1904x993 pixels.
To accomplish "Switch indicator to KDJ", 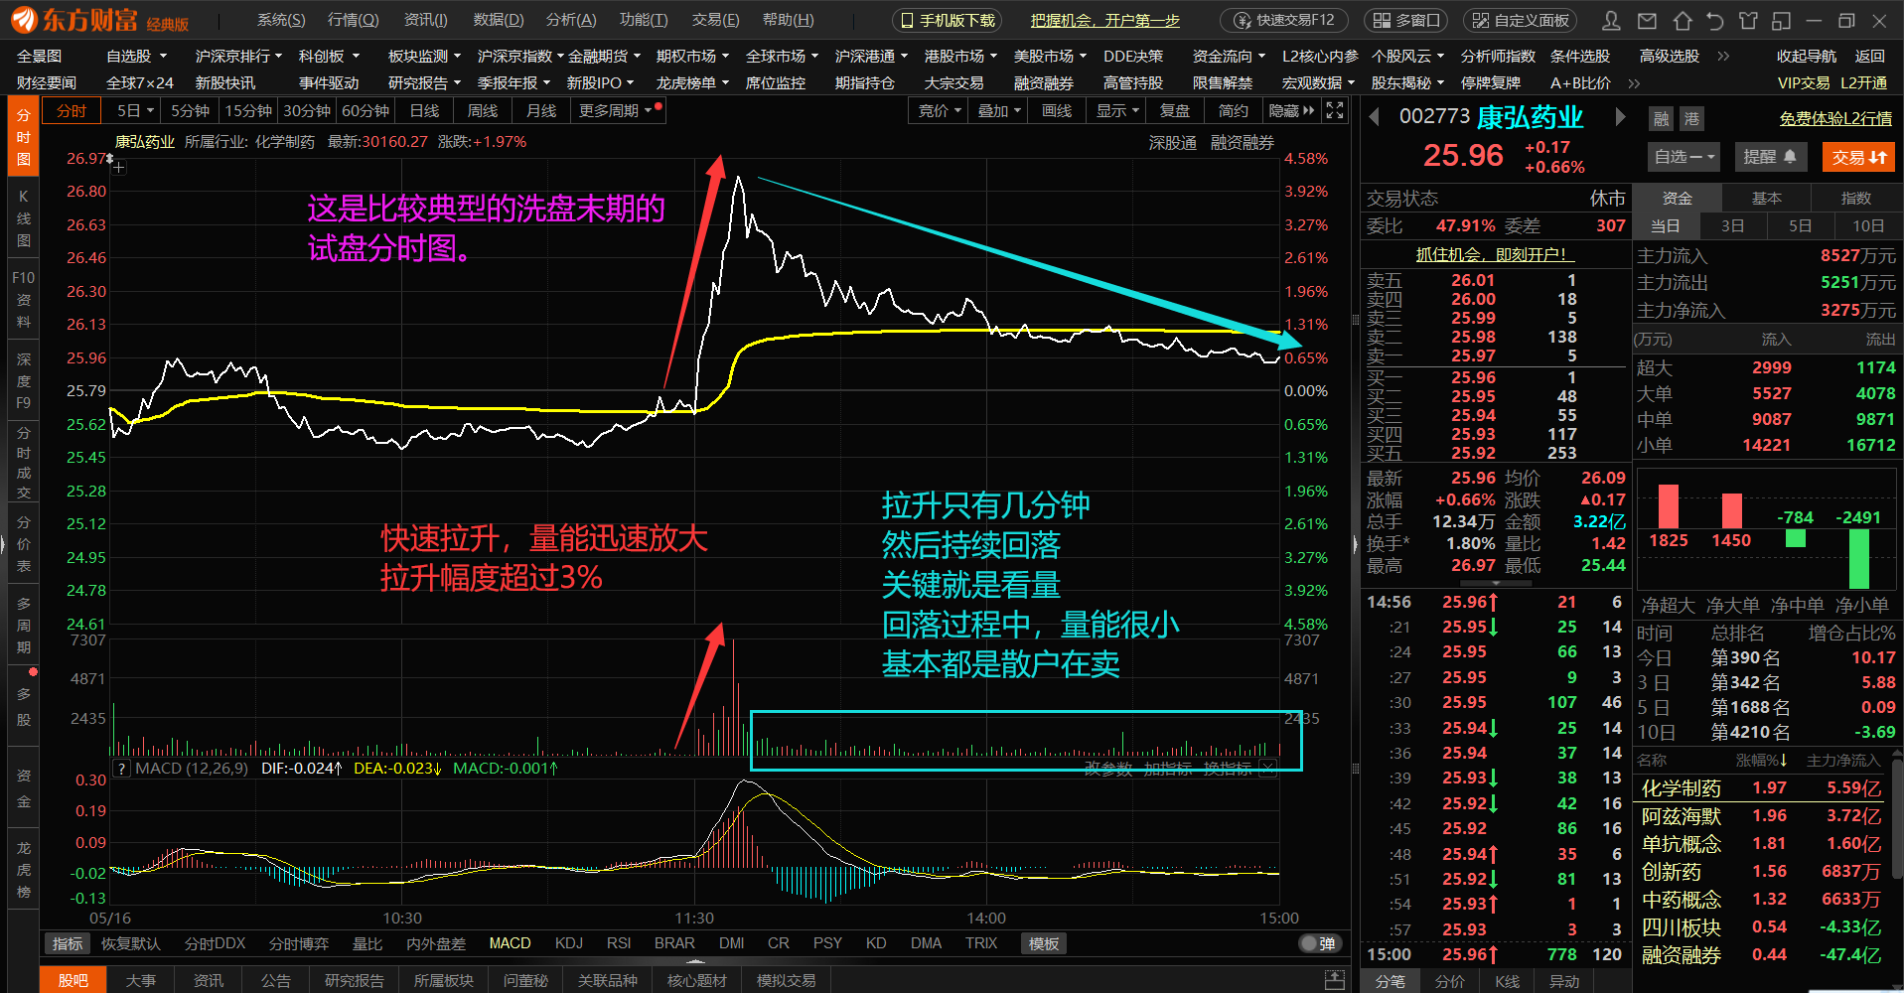I will coord(569,943).
